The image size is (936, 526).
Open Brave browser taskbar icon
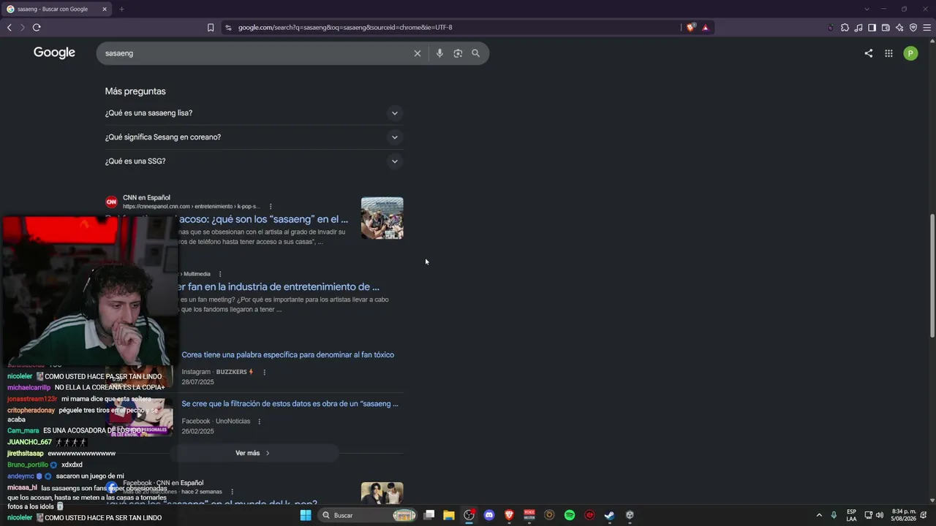(510, 515)
